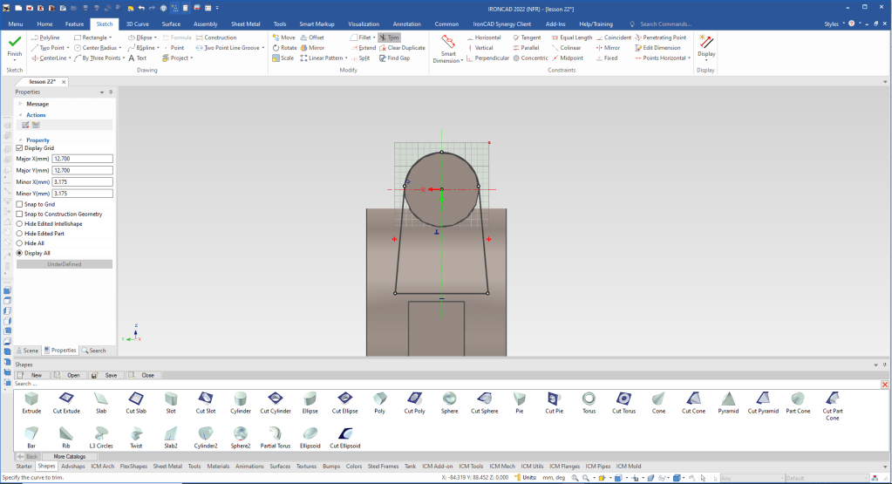Uncheck the Display Grid checkbox

tap(20, 148)
